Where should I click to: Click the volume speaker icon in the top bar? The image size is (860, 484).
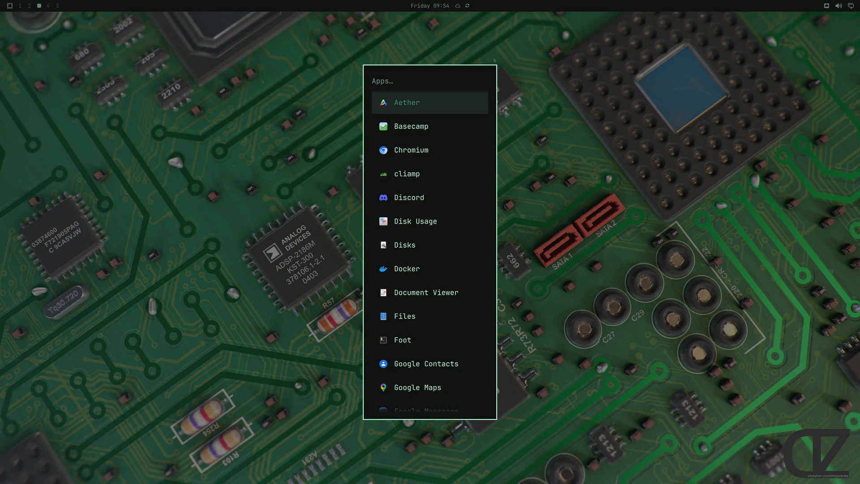point(838,6)
